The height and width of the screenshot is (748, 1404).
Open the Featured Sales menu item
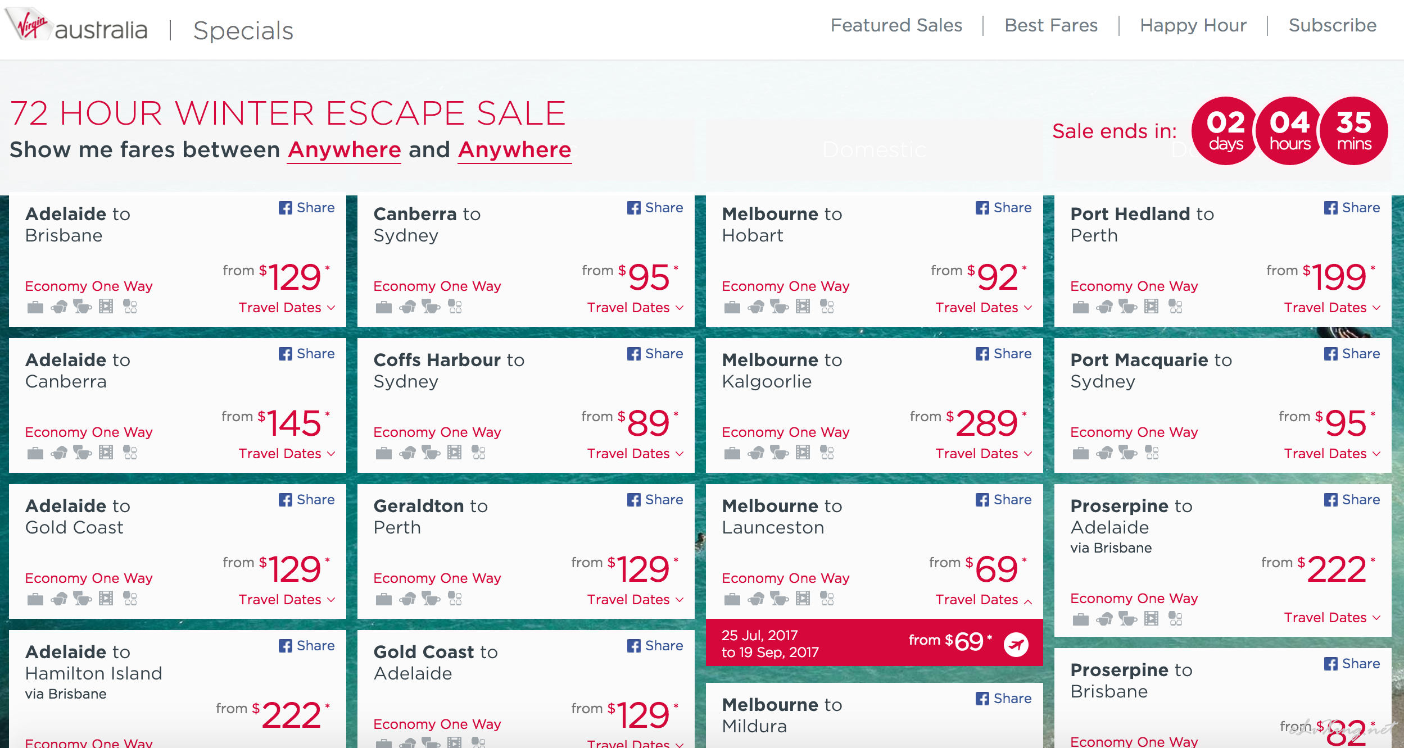tap(896, 25)
